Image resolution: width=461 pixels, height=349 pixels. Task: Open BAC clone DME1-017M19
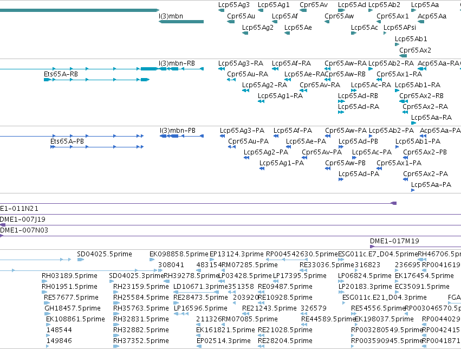394,241
